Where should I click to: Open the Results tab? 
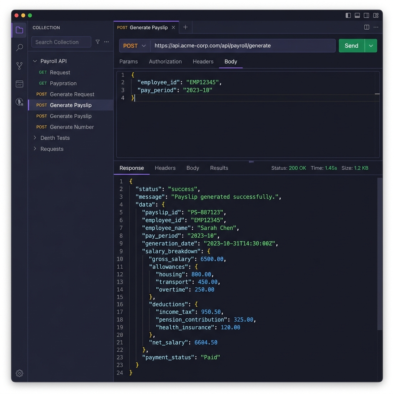click(219, 168)
